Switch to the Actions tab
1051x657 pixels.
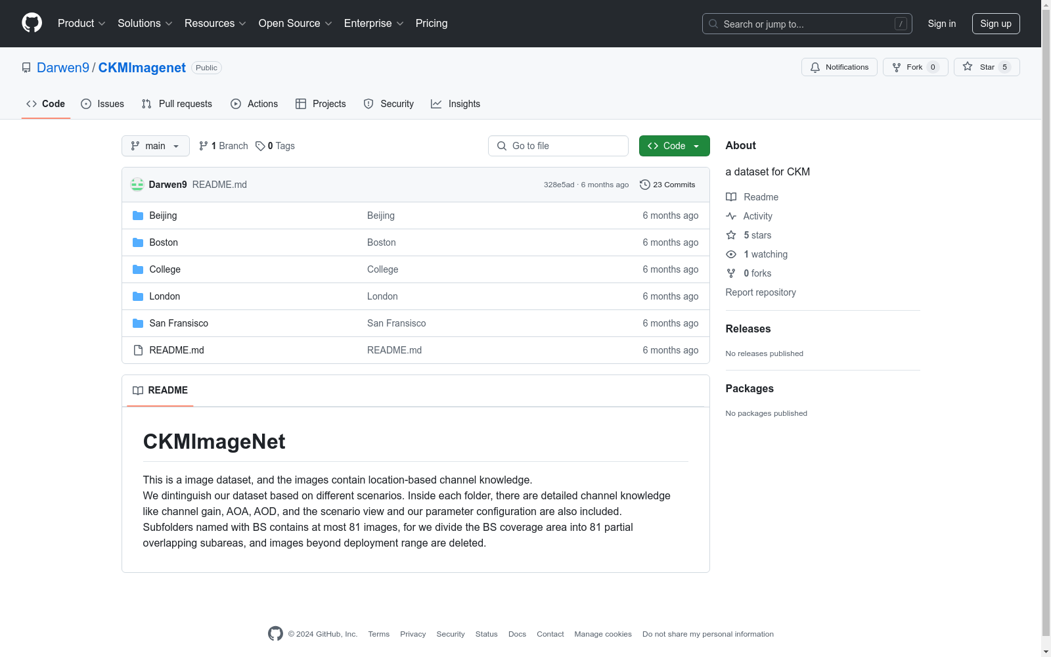(x=254, y=104)
